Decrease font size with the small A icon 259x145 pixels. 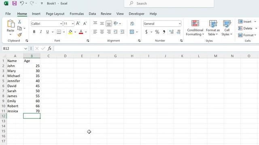pyautogui.click(x=85, y=23)
